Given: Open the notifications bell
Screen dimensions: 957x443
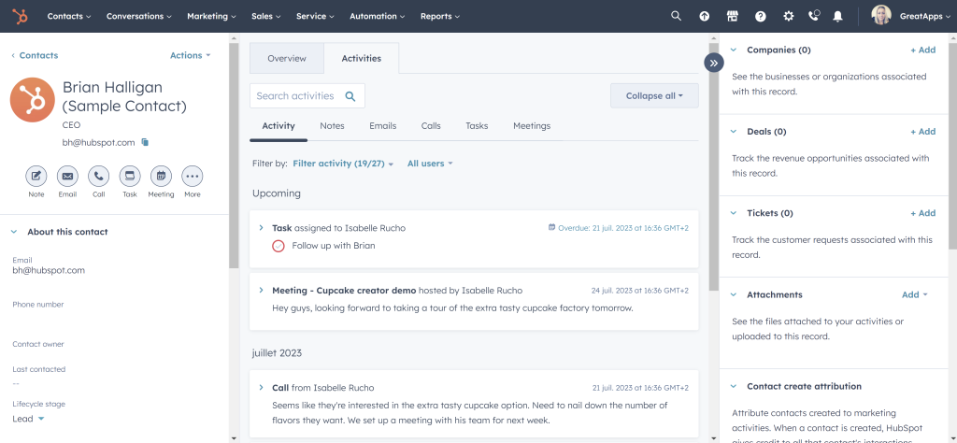Looking at the screenshot, I should [838, 17].
